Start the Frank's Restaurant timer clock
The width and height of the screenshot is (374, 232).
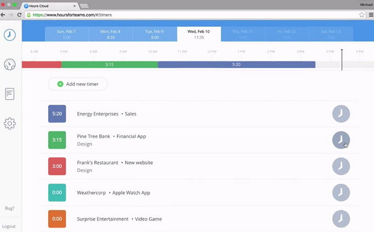341,166
